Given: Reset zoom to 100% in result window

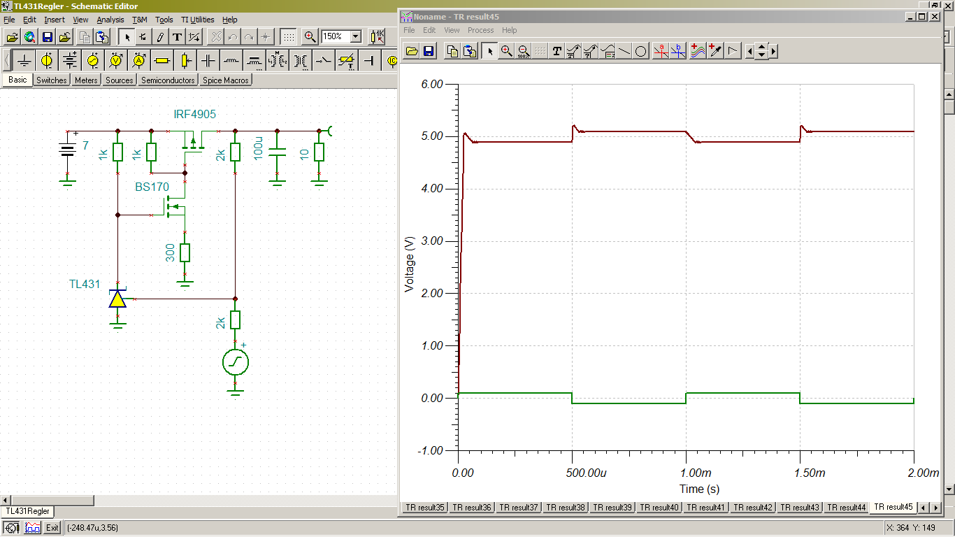Looking at the screenshot, I should 524,50.
